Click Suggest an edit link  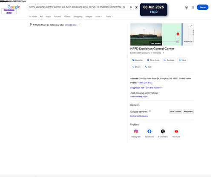137,88
